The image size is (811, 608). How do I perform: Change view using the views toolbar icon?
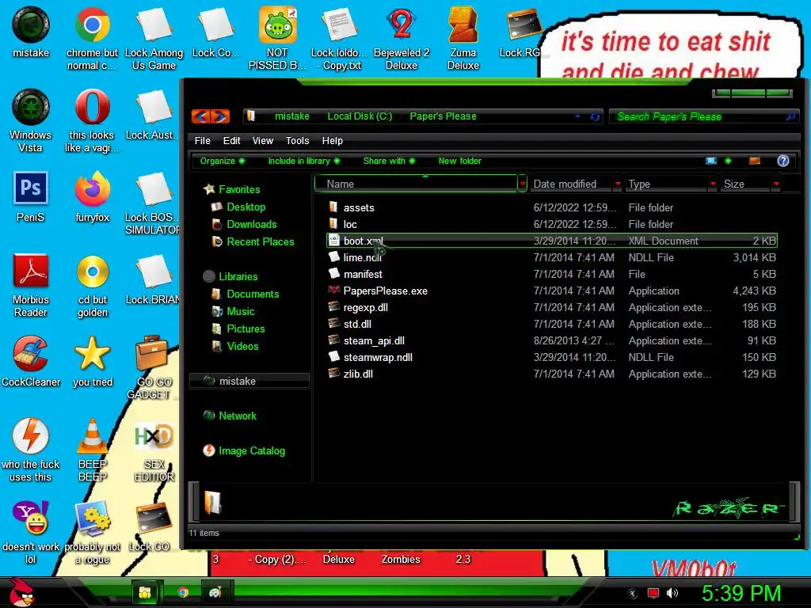tap(712, 161)
